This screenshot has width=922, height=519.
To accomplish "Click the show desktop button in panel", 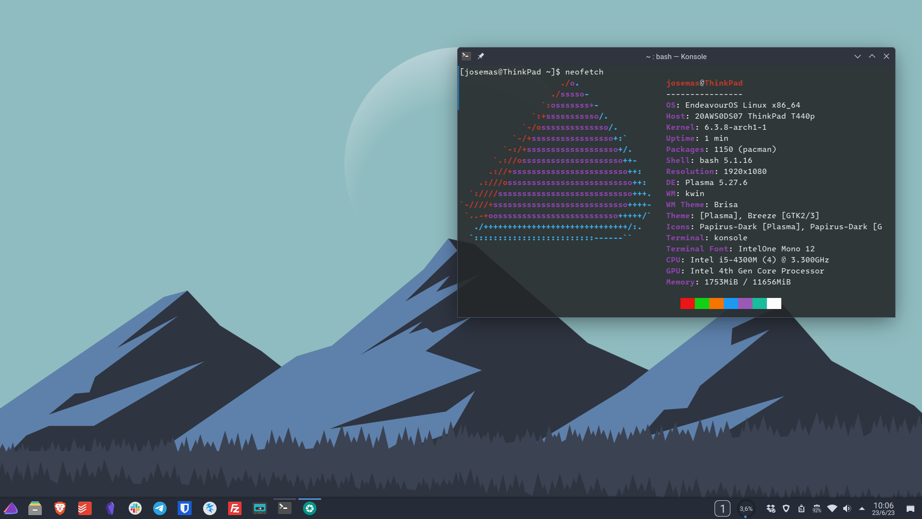I will [x=910, y=508].
